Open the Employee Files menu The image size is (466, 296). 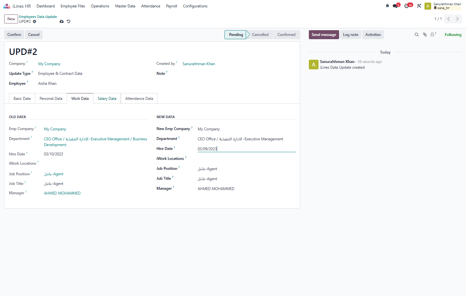pyautogui.click(x=73, y=6)
